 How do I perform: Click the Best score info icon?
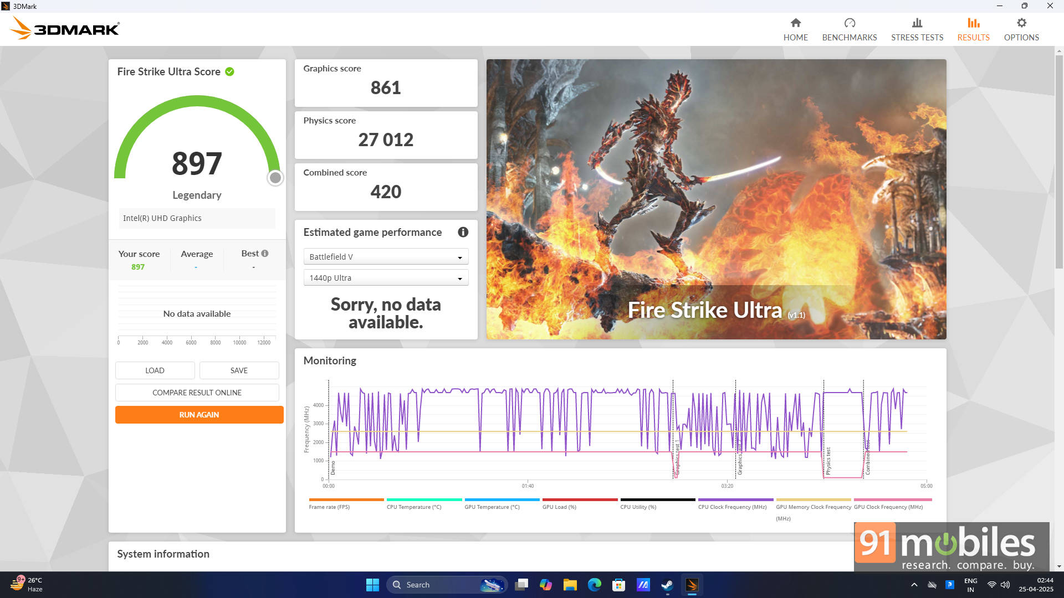point(265,253)
